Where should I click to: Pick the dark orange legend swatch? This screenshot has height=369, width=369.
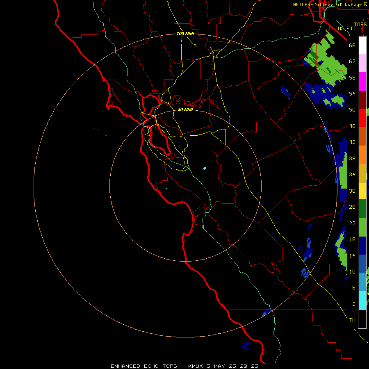coord(362,136)
